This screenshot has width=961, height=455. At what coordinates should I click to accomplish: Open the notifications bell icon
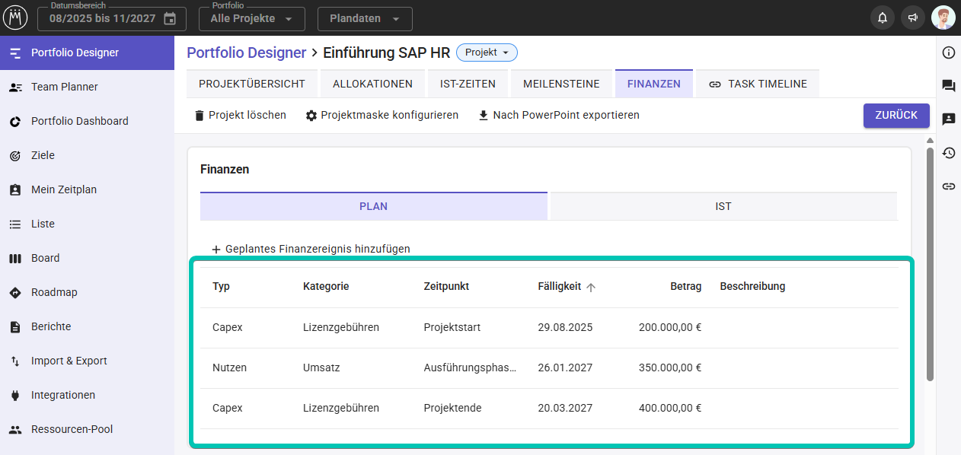point(883,18)
